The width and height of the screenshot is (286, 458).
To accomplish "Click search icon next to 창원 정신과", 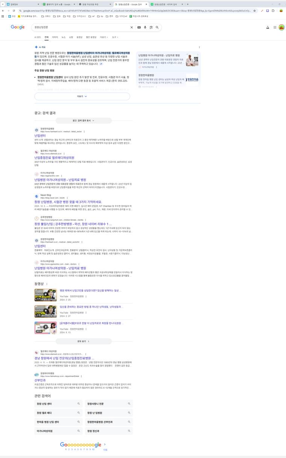I will click(129, 431).
